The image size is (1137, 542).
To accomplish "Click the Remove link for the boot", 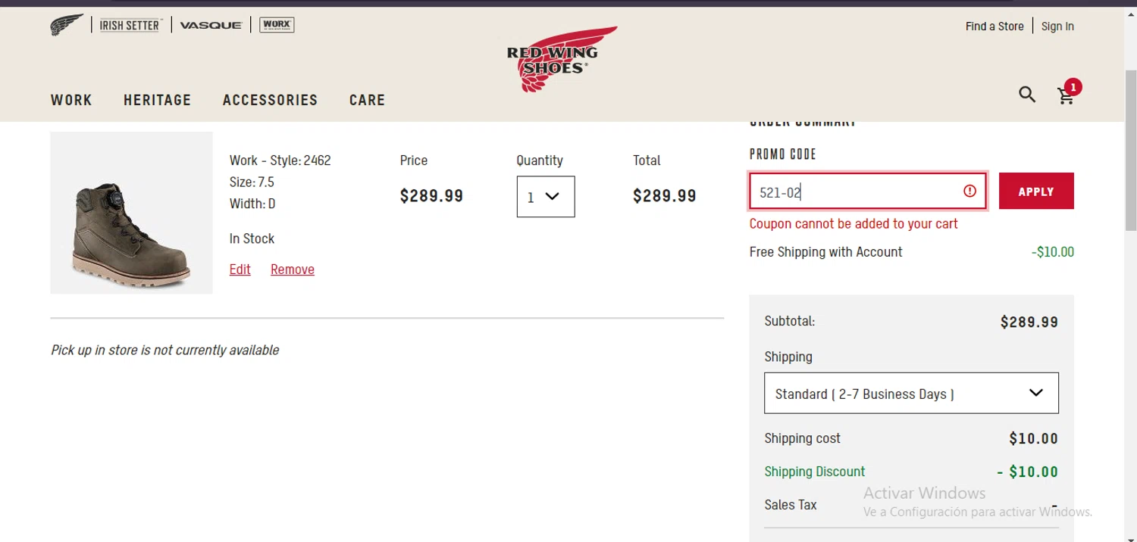I will pos(293,269).
